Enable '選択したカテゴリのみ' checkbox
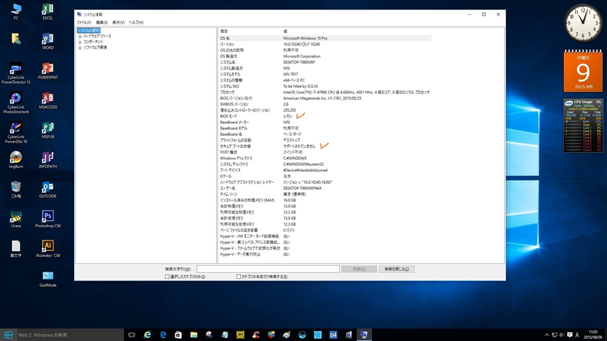 167,276
